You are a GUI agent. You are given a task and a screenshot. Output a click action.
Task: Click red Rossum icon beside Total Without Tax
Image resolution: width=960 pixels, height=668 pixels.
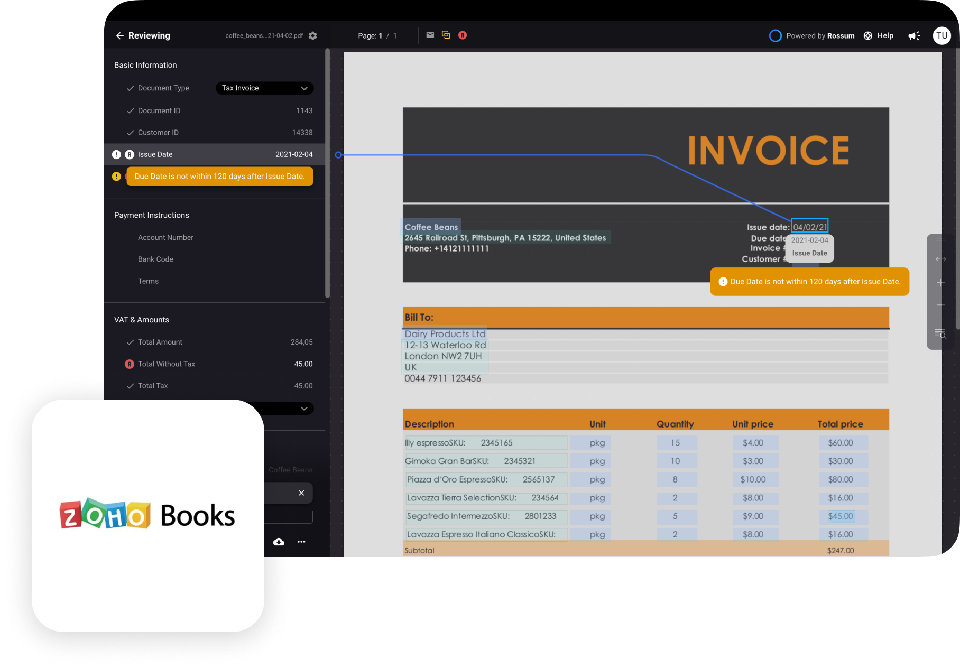129,364
